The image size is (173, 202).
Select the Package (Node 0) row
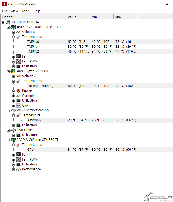point(100,86)
